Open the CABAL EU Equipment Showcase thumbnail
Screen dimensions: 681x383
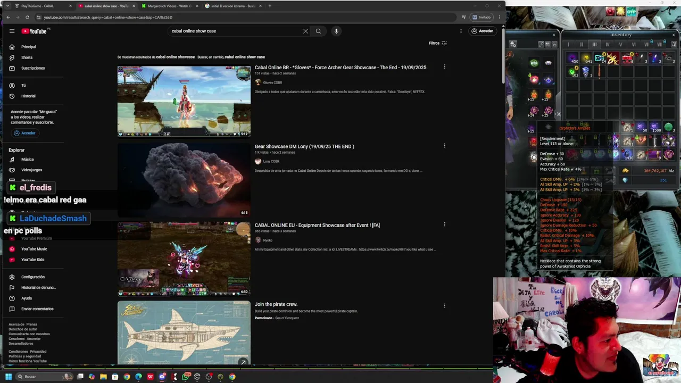[x=184, y=259]
